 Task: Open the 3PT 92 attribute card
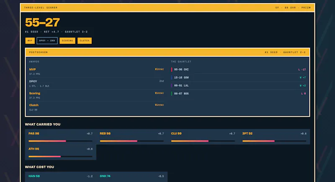click(274, 137)
